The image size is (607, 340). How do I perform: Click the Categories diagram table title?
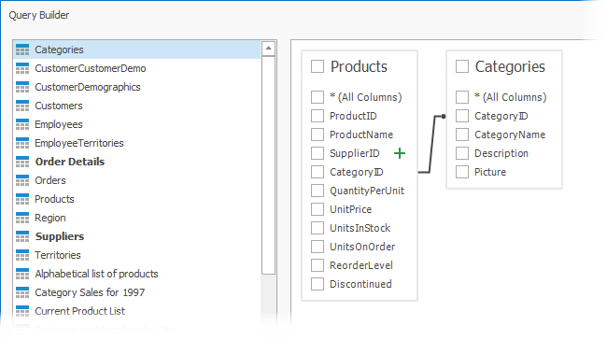click(x=510, y=67)
